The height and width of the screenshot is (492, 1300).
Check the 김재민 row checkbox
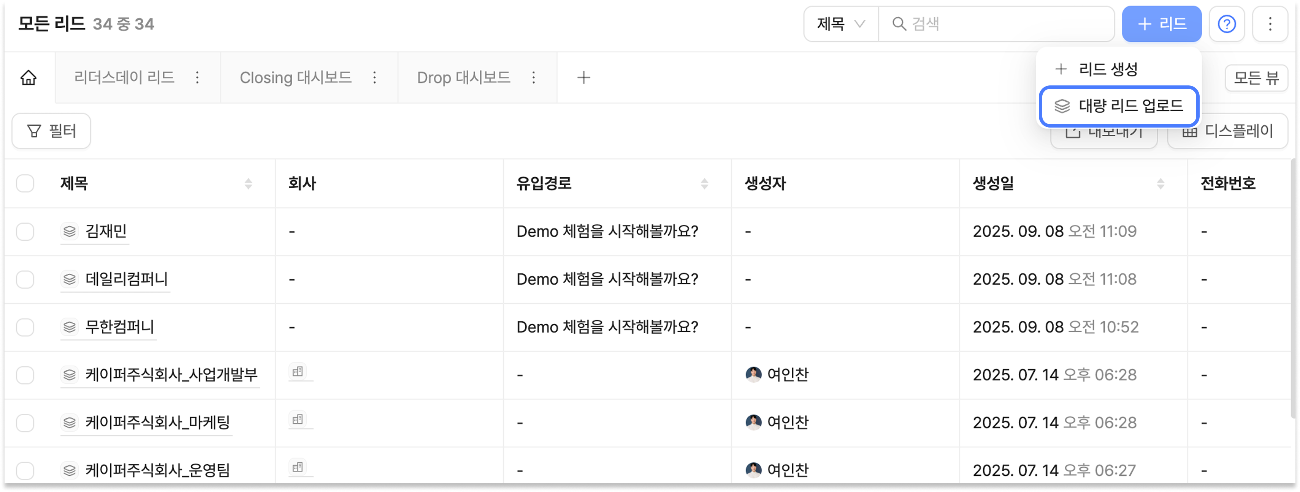click(25, 232)
